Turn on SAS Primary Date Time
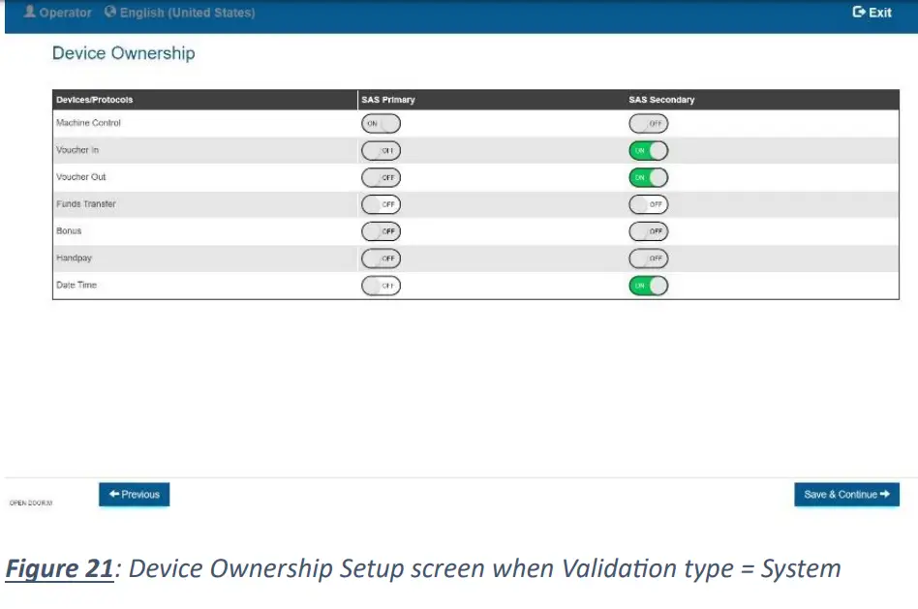Image resolution: width=918 pixels, height=609 pixels. 381,286
